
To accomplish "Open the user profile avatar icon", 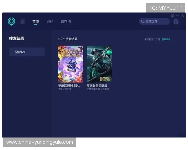I will click(176, 22).
